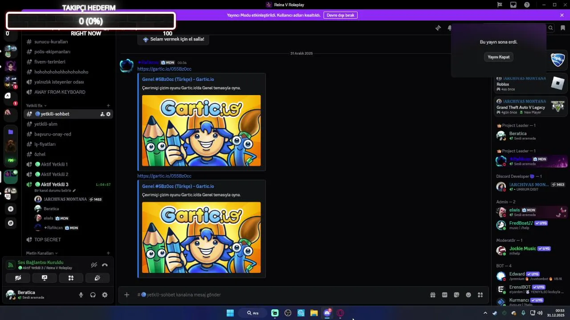Open the inbox icon in title bar
Screen dimensions: 570x320
[x=513, y=4]
